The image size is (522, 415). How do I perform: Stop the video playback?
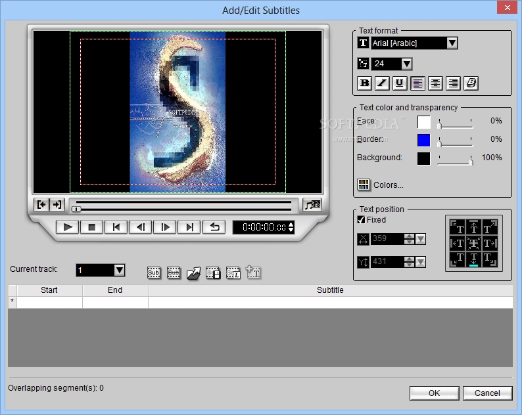click(92, 227)
